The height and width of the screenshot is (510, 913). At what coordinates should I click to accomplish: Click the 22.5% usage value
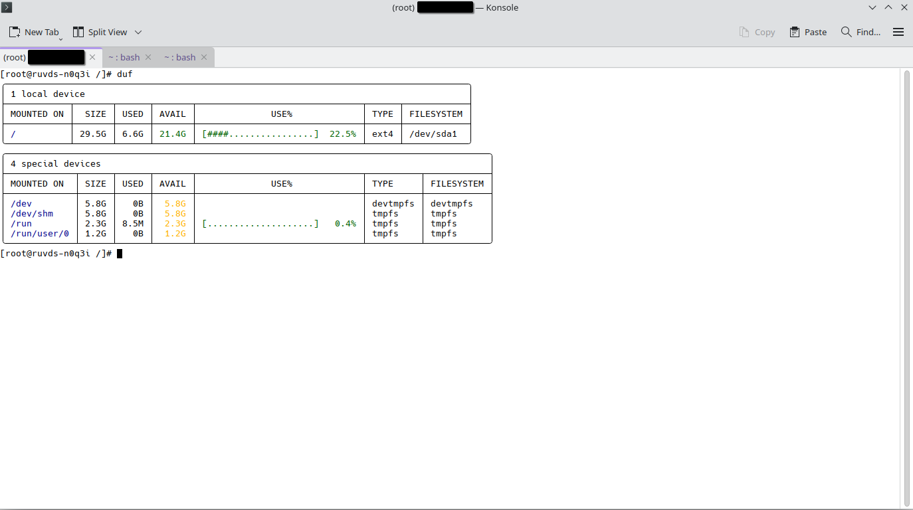(343, 134)
